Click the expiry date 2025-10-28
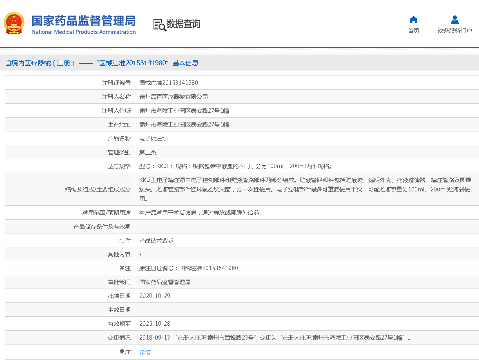The image size is (479, 360). coord(155,324)
